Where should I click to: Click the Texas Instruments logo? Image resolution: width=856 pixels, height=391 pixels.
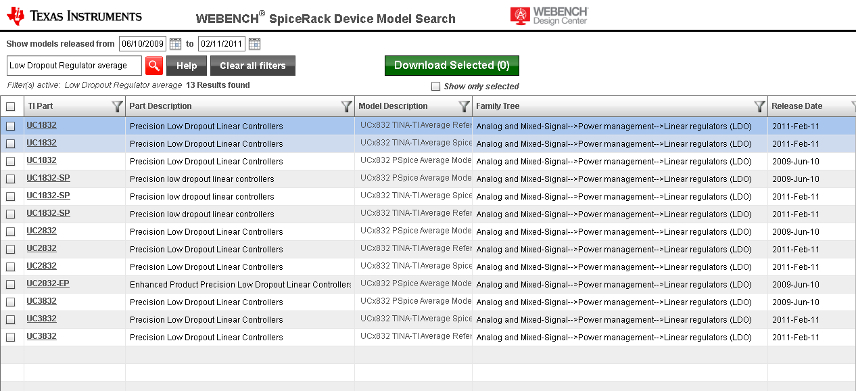[74, 16]
